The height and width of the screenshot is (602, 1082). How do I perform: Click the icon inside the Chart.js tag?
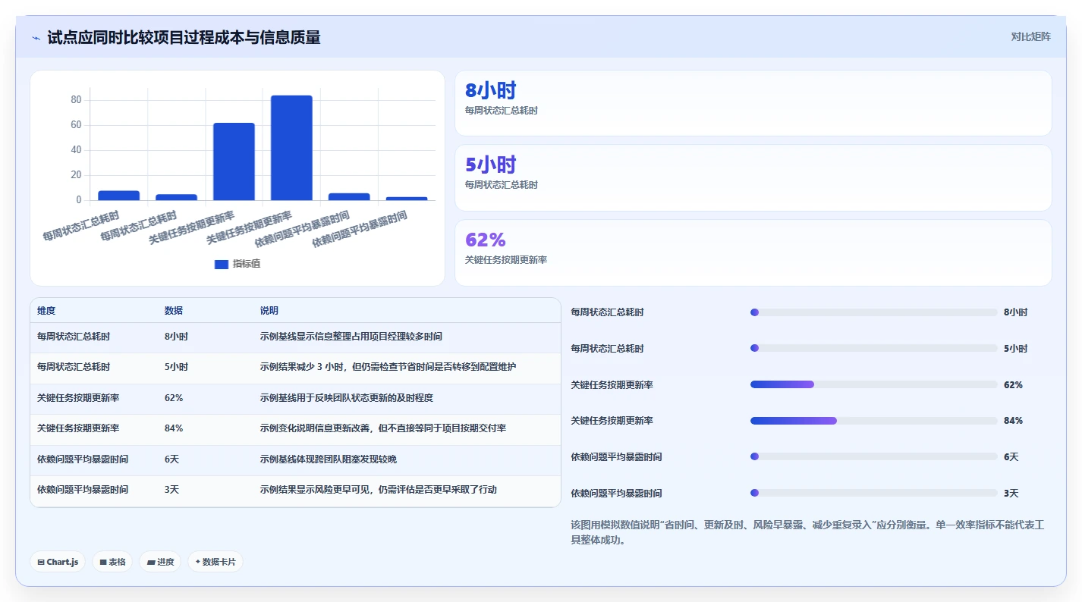40,563
